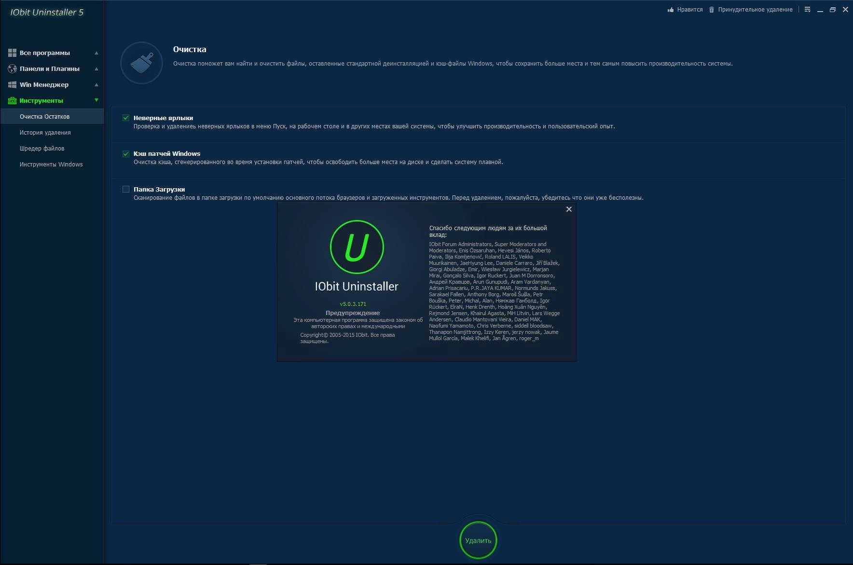Minimize the IObit Uninstaller window
Viewport: 853px width, 565px height.
(820, 10)
